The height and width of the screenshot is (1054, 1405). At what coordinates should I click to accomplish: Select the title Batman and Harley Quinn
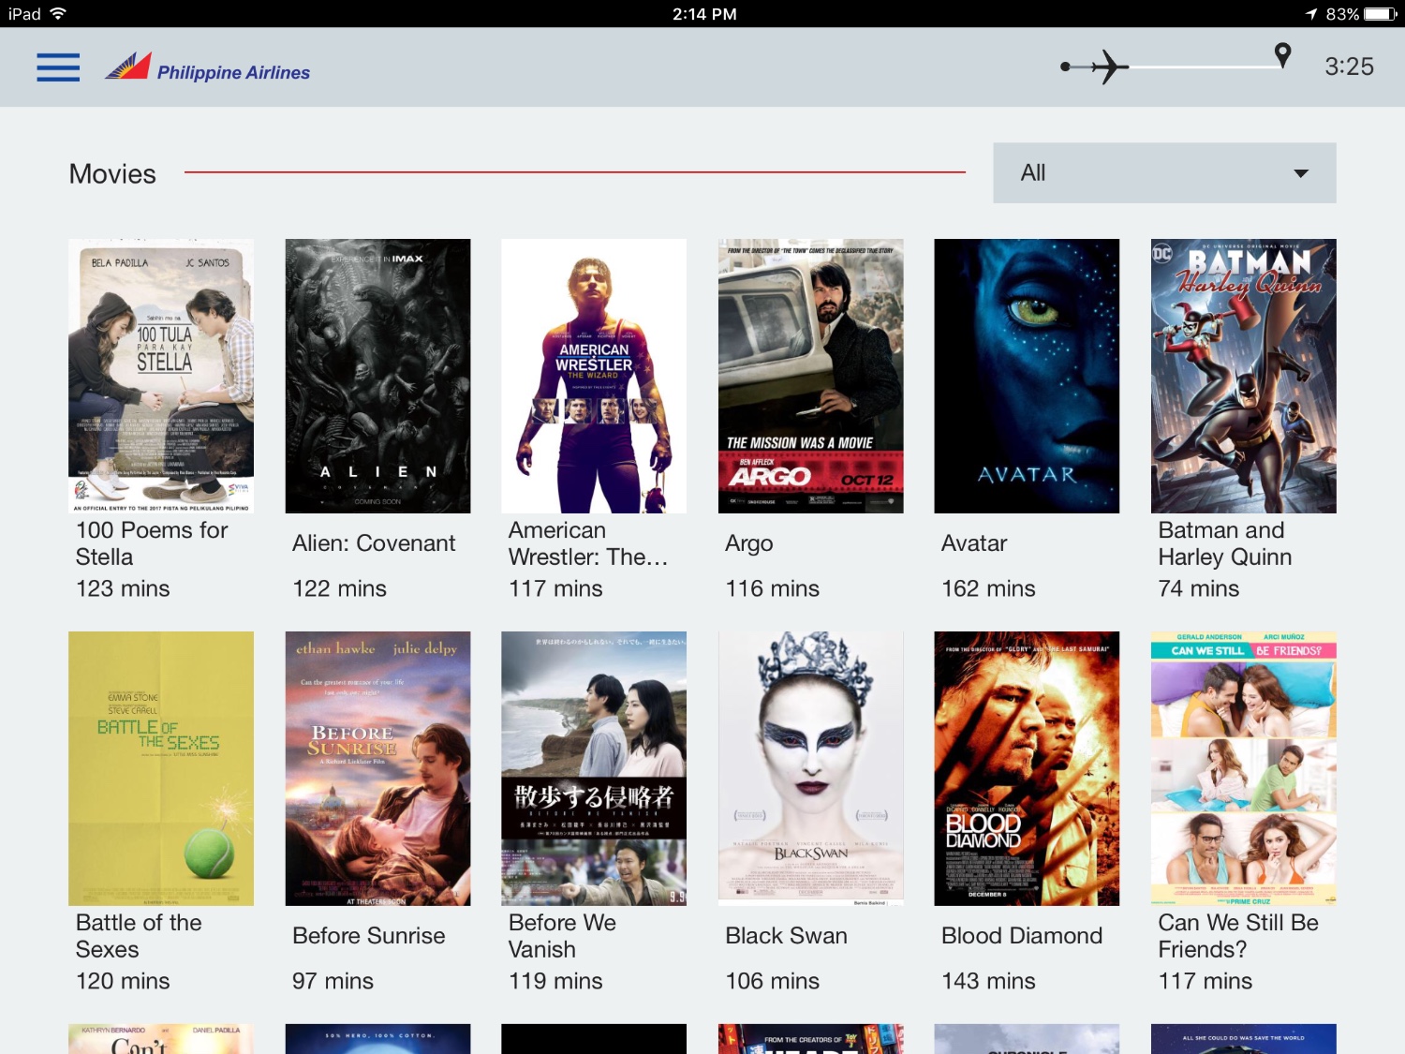tap(1225, 543)
